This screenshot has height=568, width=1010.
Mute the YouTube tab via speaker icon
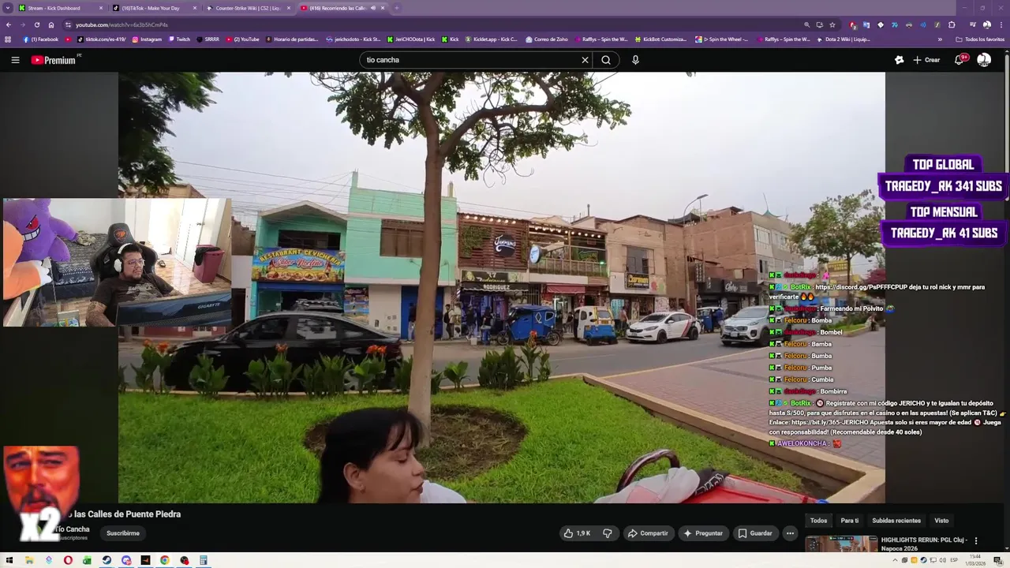(373, 8)
